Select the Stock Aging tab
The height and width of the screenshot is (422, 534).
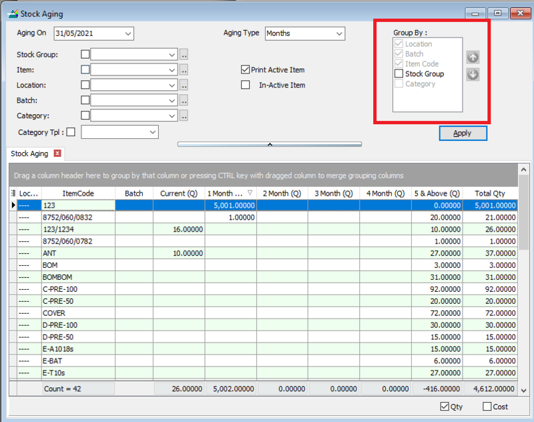pos(30,154)
